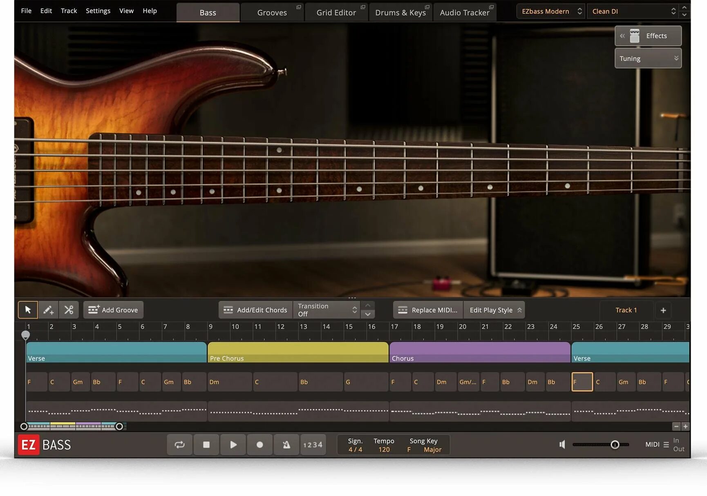707x496 pixels.
Task: Select the Pre Chorus song block
Action: (298, 352)
